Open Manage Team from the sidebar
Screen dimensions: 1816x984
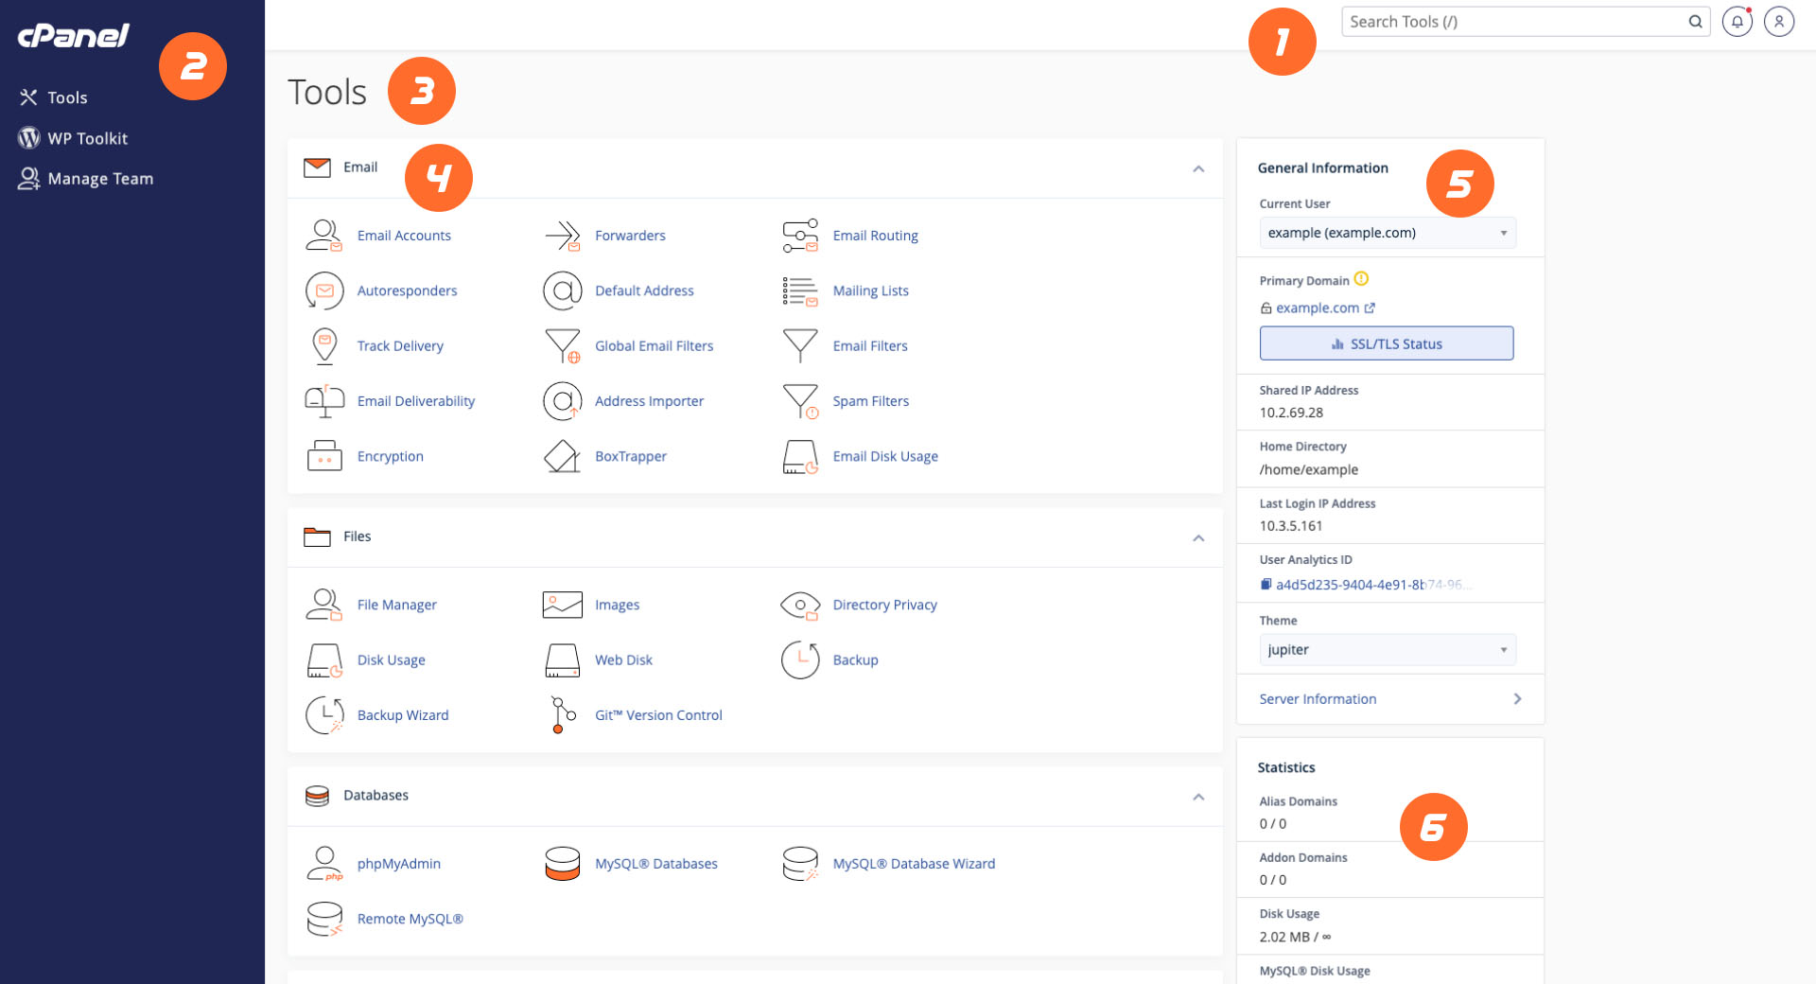[x=99, y=178]
